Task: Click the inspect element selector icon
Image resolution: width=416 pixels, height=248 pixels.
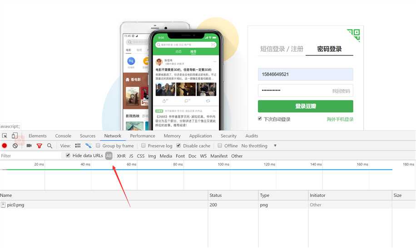Action: tap(5, 136)
